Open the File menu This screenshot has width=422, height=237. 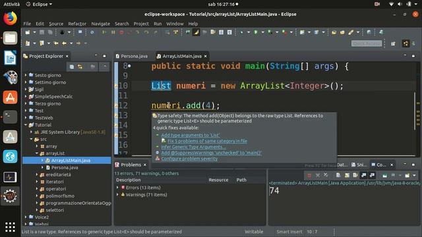pos(27,24)
